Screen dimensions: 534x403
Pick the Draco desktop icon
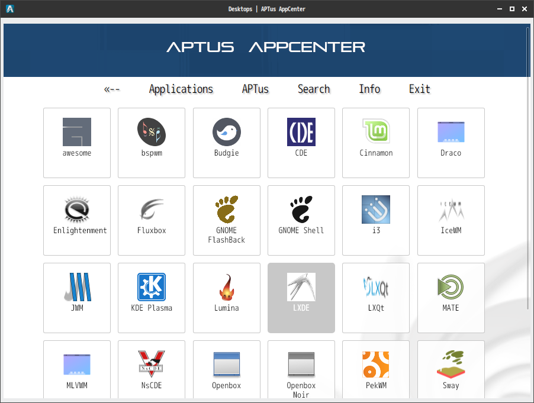coord(451,132)
